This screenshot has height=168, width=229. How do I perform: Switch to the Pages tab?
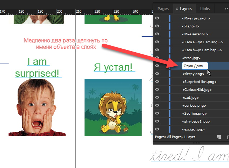163,9
